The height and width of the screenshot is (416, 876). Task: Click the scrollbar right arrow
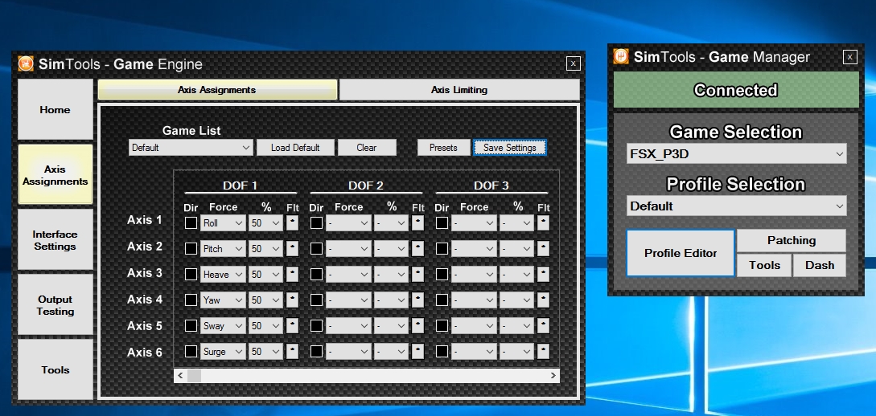click(553, 376)
